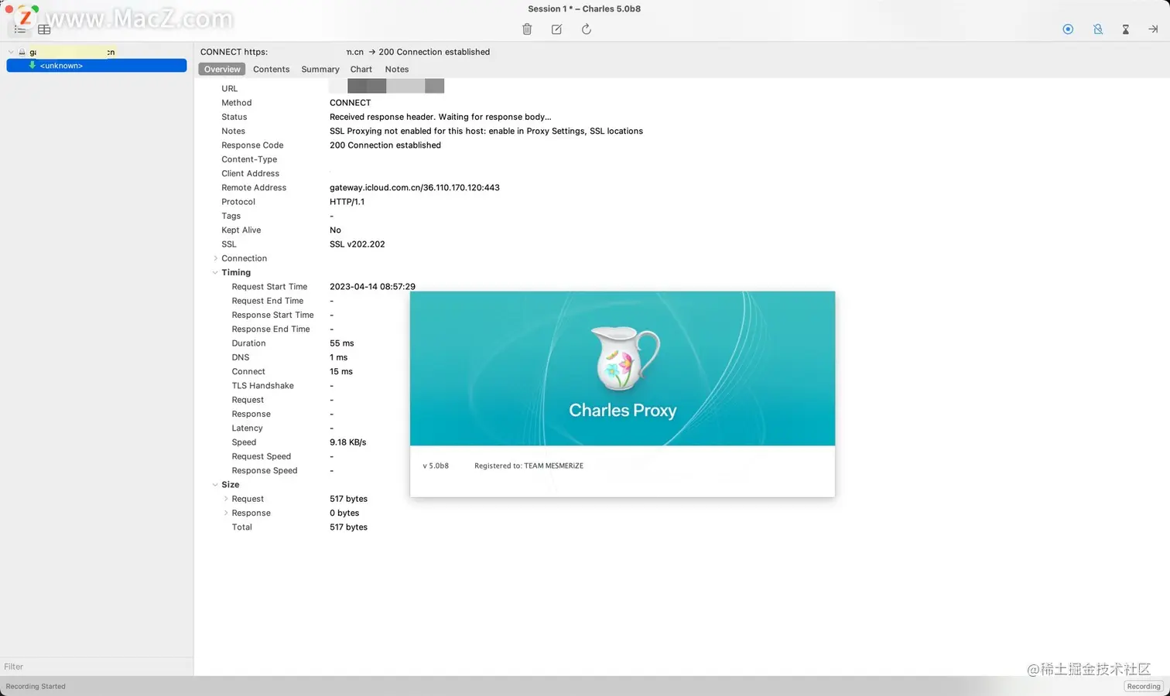Collapse the Size section
Image resolution: width=1170 pixels, height=696 pixels.
215,485
